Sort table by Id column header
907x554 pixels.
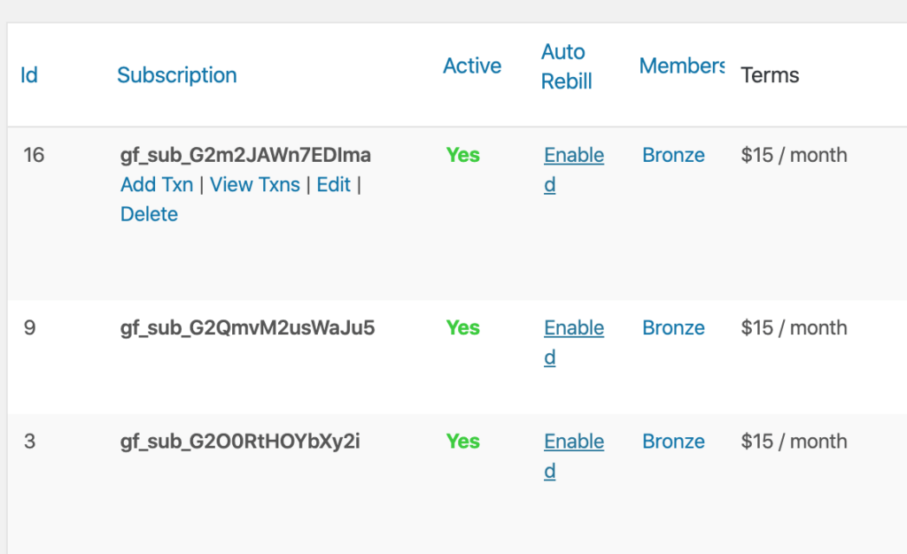29,75
